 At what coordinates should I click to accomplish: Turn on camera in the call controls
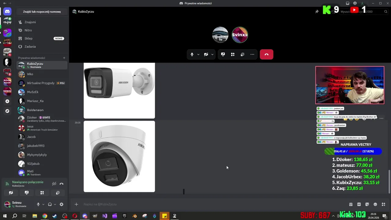coord(206,54)
